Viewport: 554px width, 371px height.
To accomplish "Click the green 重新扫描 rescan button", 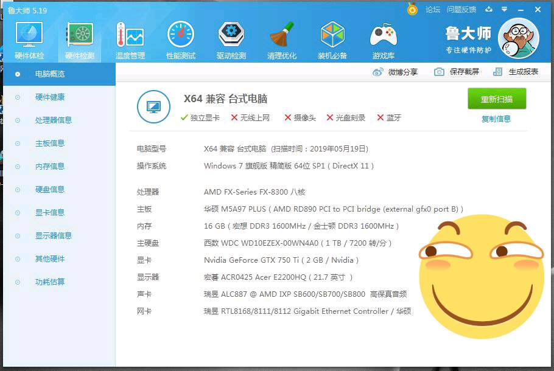I will click(497, 99).
